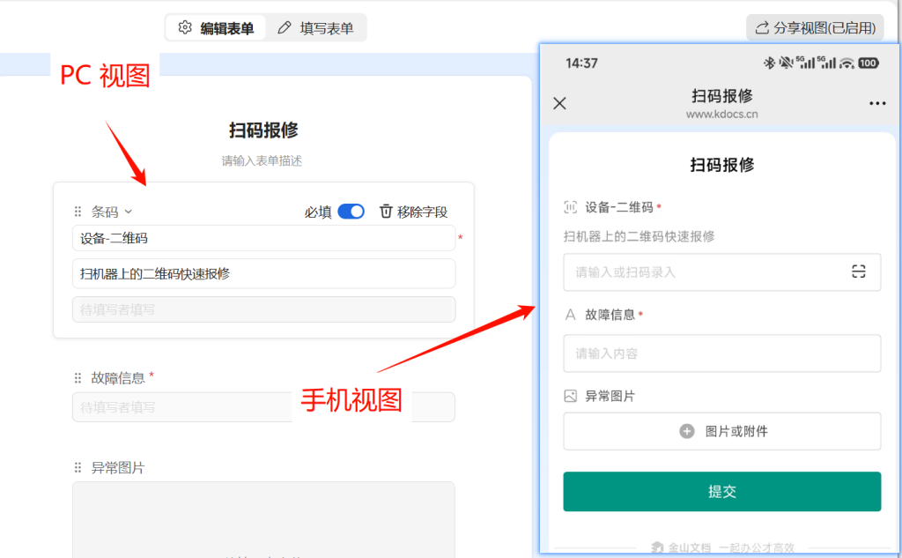Click 待填写者填写 placeholder box under 条码 field
902x558 pixels.
point(264,309)
